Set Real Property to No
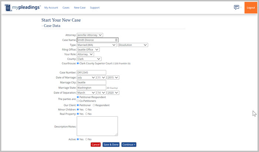 pyautogui.click(x=87, y=114)
